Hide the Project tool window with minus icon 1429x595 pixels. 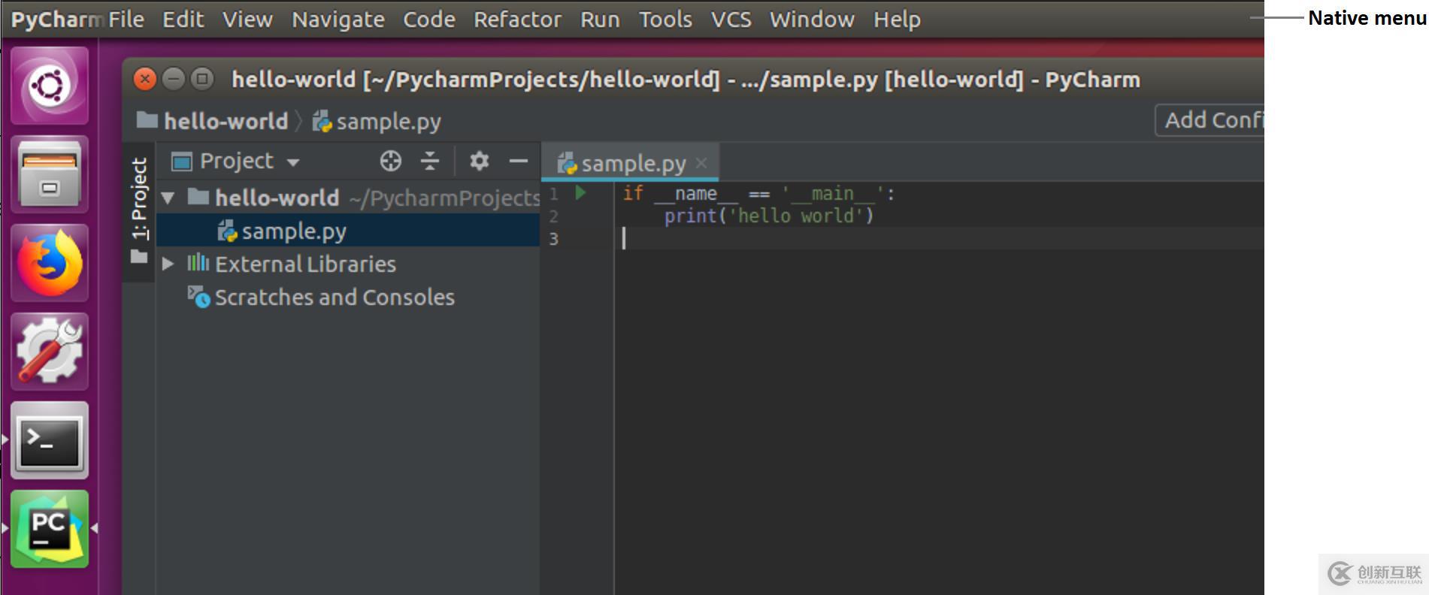[519, 161]
